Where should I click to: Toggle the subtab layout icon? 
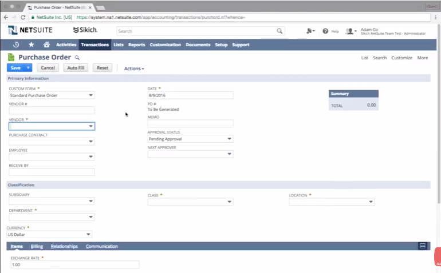423,246
